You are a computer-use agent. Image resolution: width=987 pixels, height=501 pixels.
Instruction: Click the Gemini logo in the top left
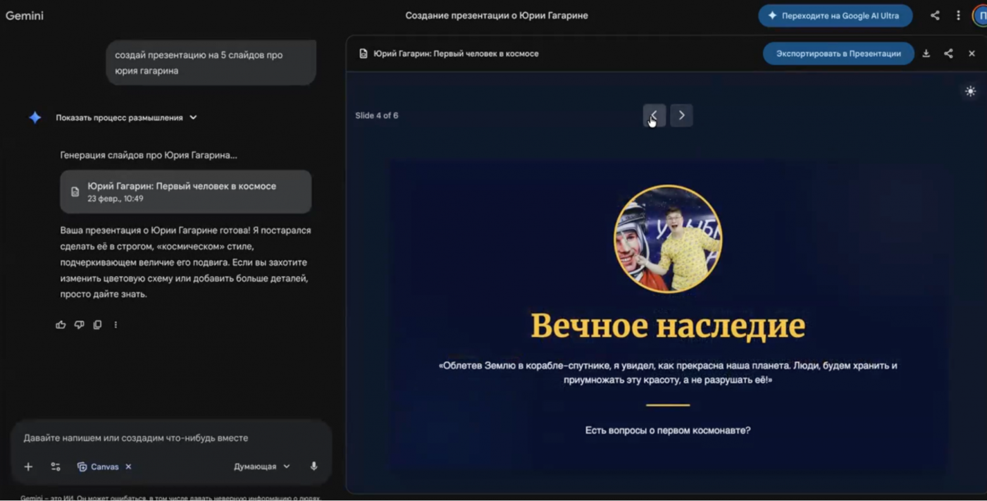pyautogui.click(x=24, y=15)
